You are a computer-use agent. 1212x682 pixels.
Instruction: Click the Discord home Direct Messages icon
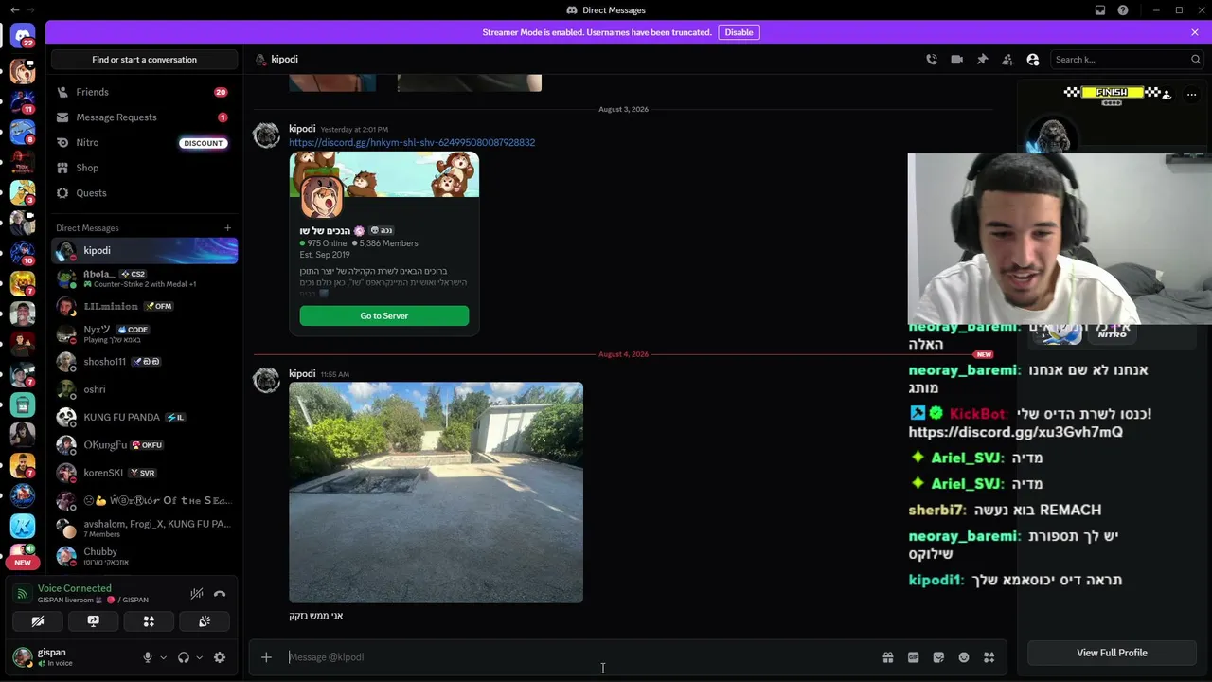[x=23, y=37]
